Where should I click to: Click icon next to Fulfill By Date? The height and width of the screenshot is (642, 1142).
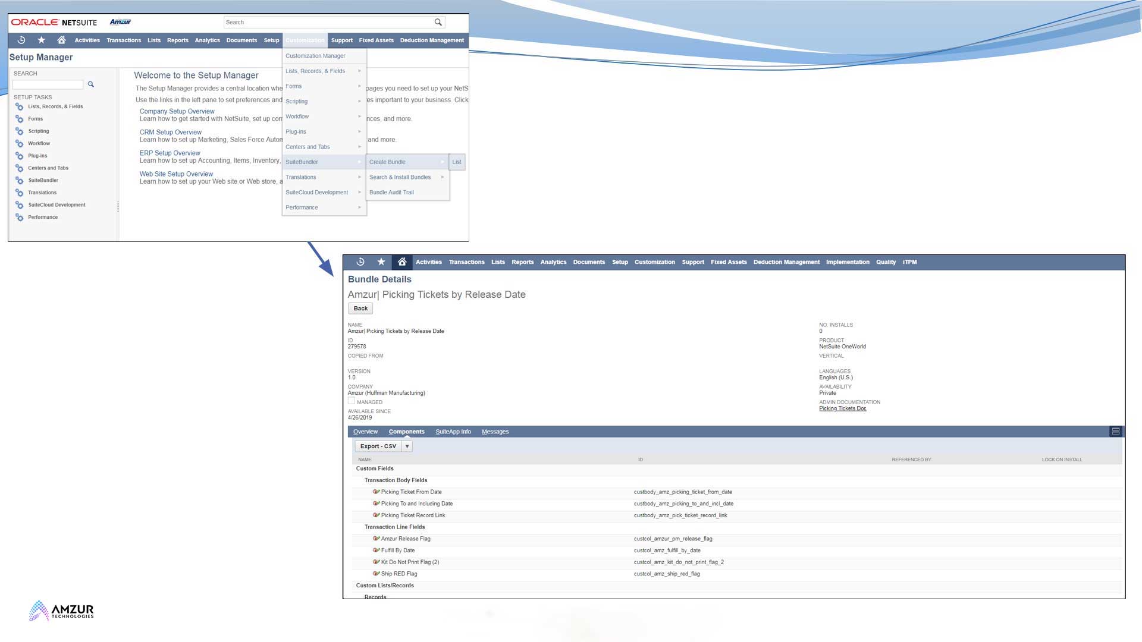[x=376, y=550]
